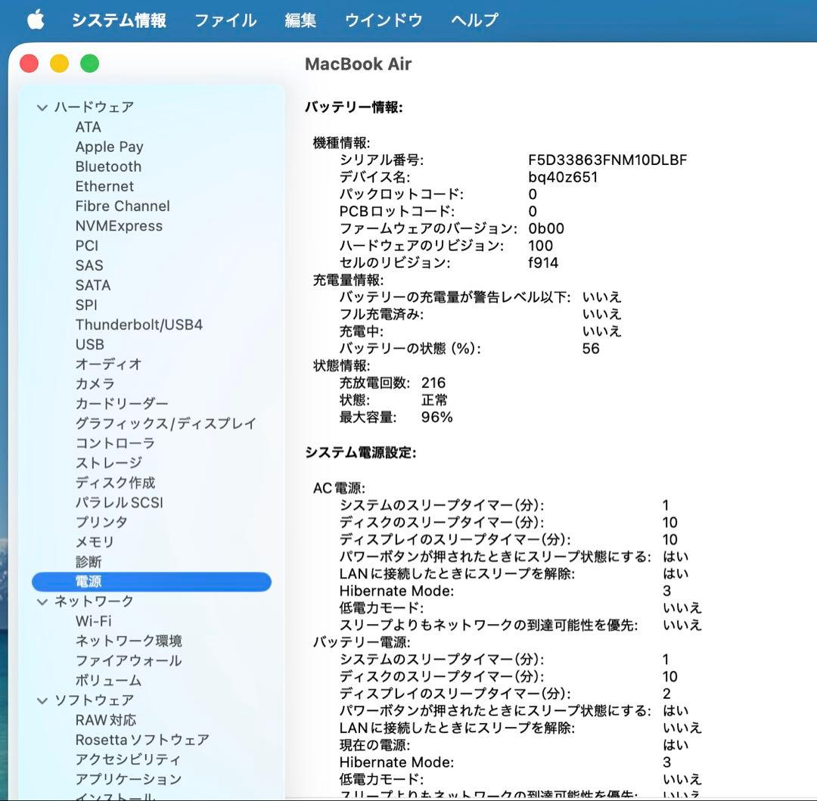Select プリンタ in the sidebar
The image size is (817, 801).
101,523
